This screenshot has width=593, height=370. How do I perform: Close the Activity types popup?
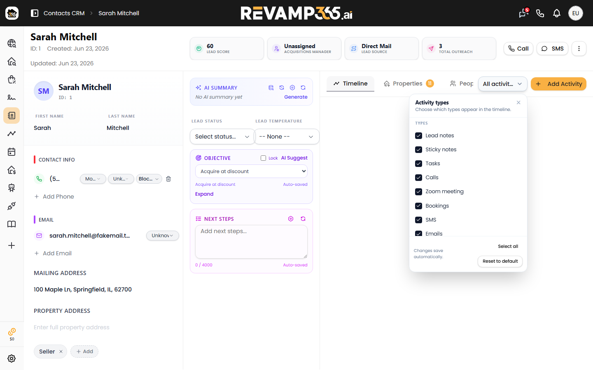(x=518, y=103)
